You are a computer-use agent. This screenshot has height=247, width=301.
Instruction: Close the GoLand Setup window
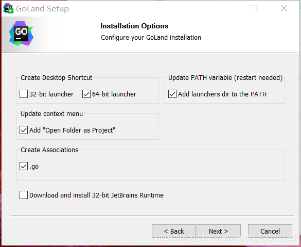(x=284, y=8)
